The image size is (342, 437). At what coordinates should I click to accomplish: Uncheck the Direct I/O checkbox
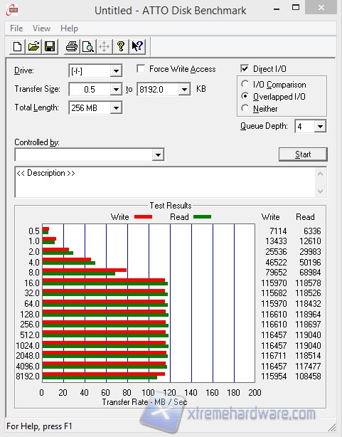point(245,68)
